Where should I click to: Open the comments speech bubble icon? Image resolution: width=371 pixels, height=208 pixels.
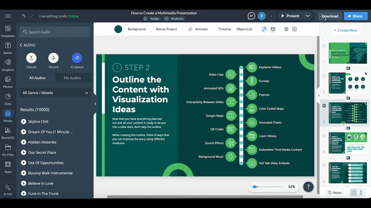tap(252, 16)
